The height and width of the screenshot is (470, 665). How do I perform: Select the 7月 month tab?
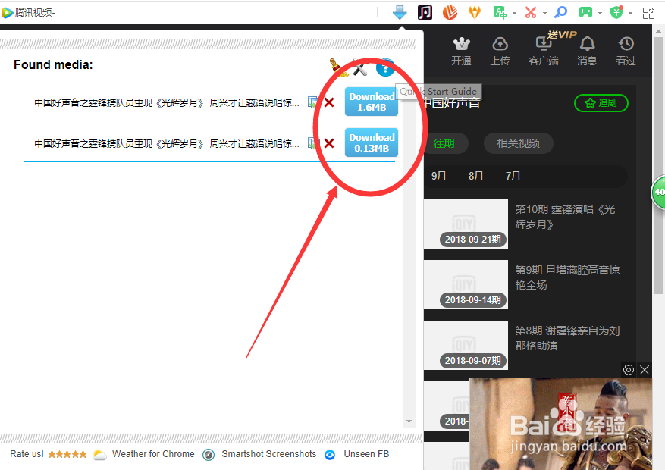coord(513,176)
